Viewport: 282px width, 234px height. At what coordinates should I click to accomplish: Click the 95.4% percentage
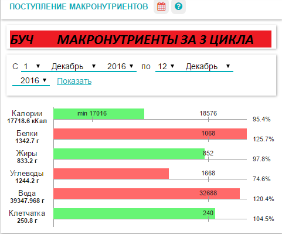point(261,119)
